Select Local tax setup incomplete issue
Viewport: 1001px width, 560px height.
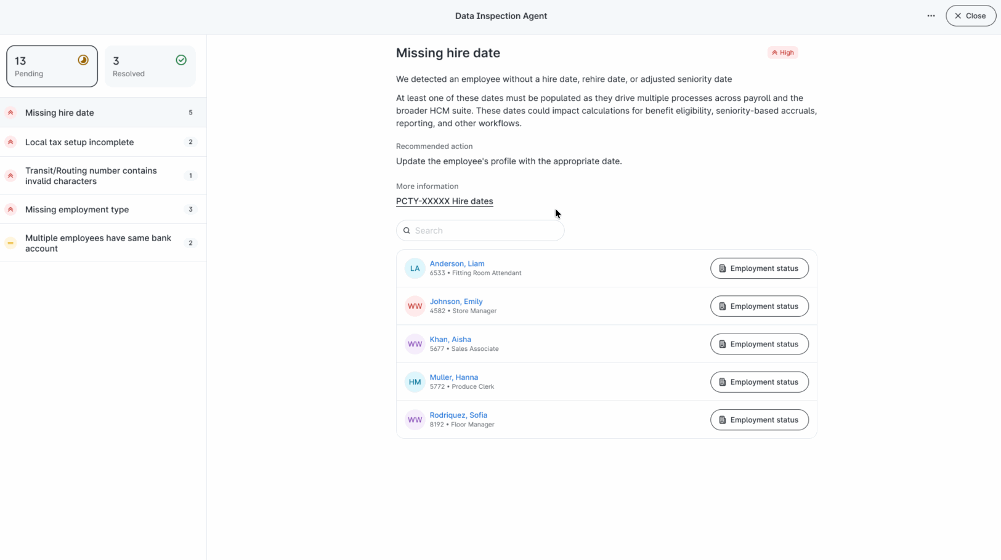pyautogui.click(x=103, y=142)
